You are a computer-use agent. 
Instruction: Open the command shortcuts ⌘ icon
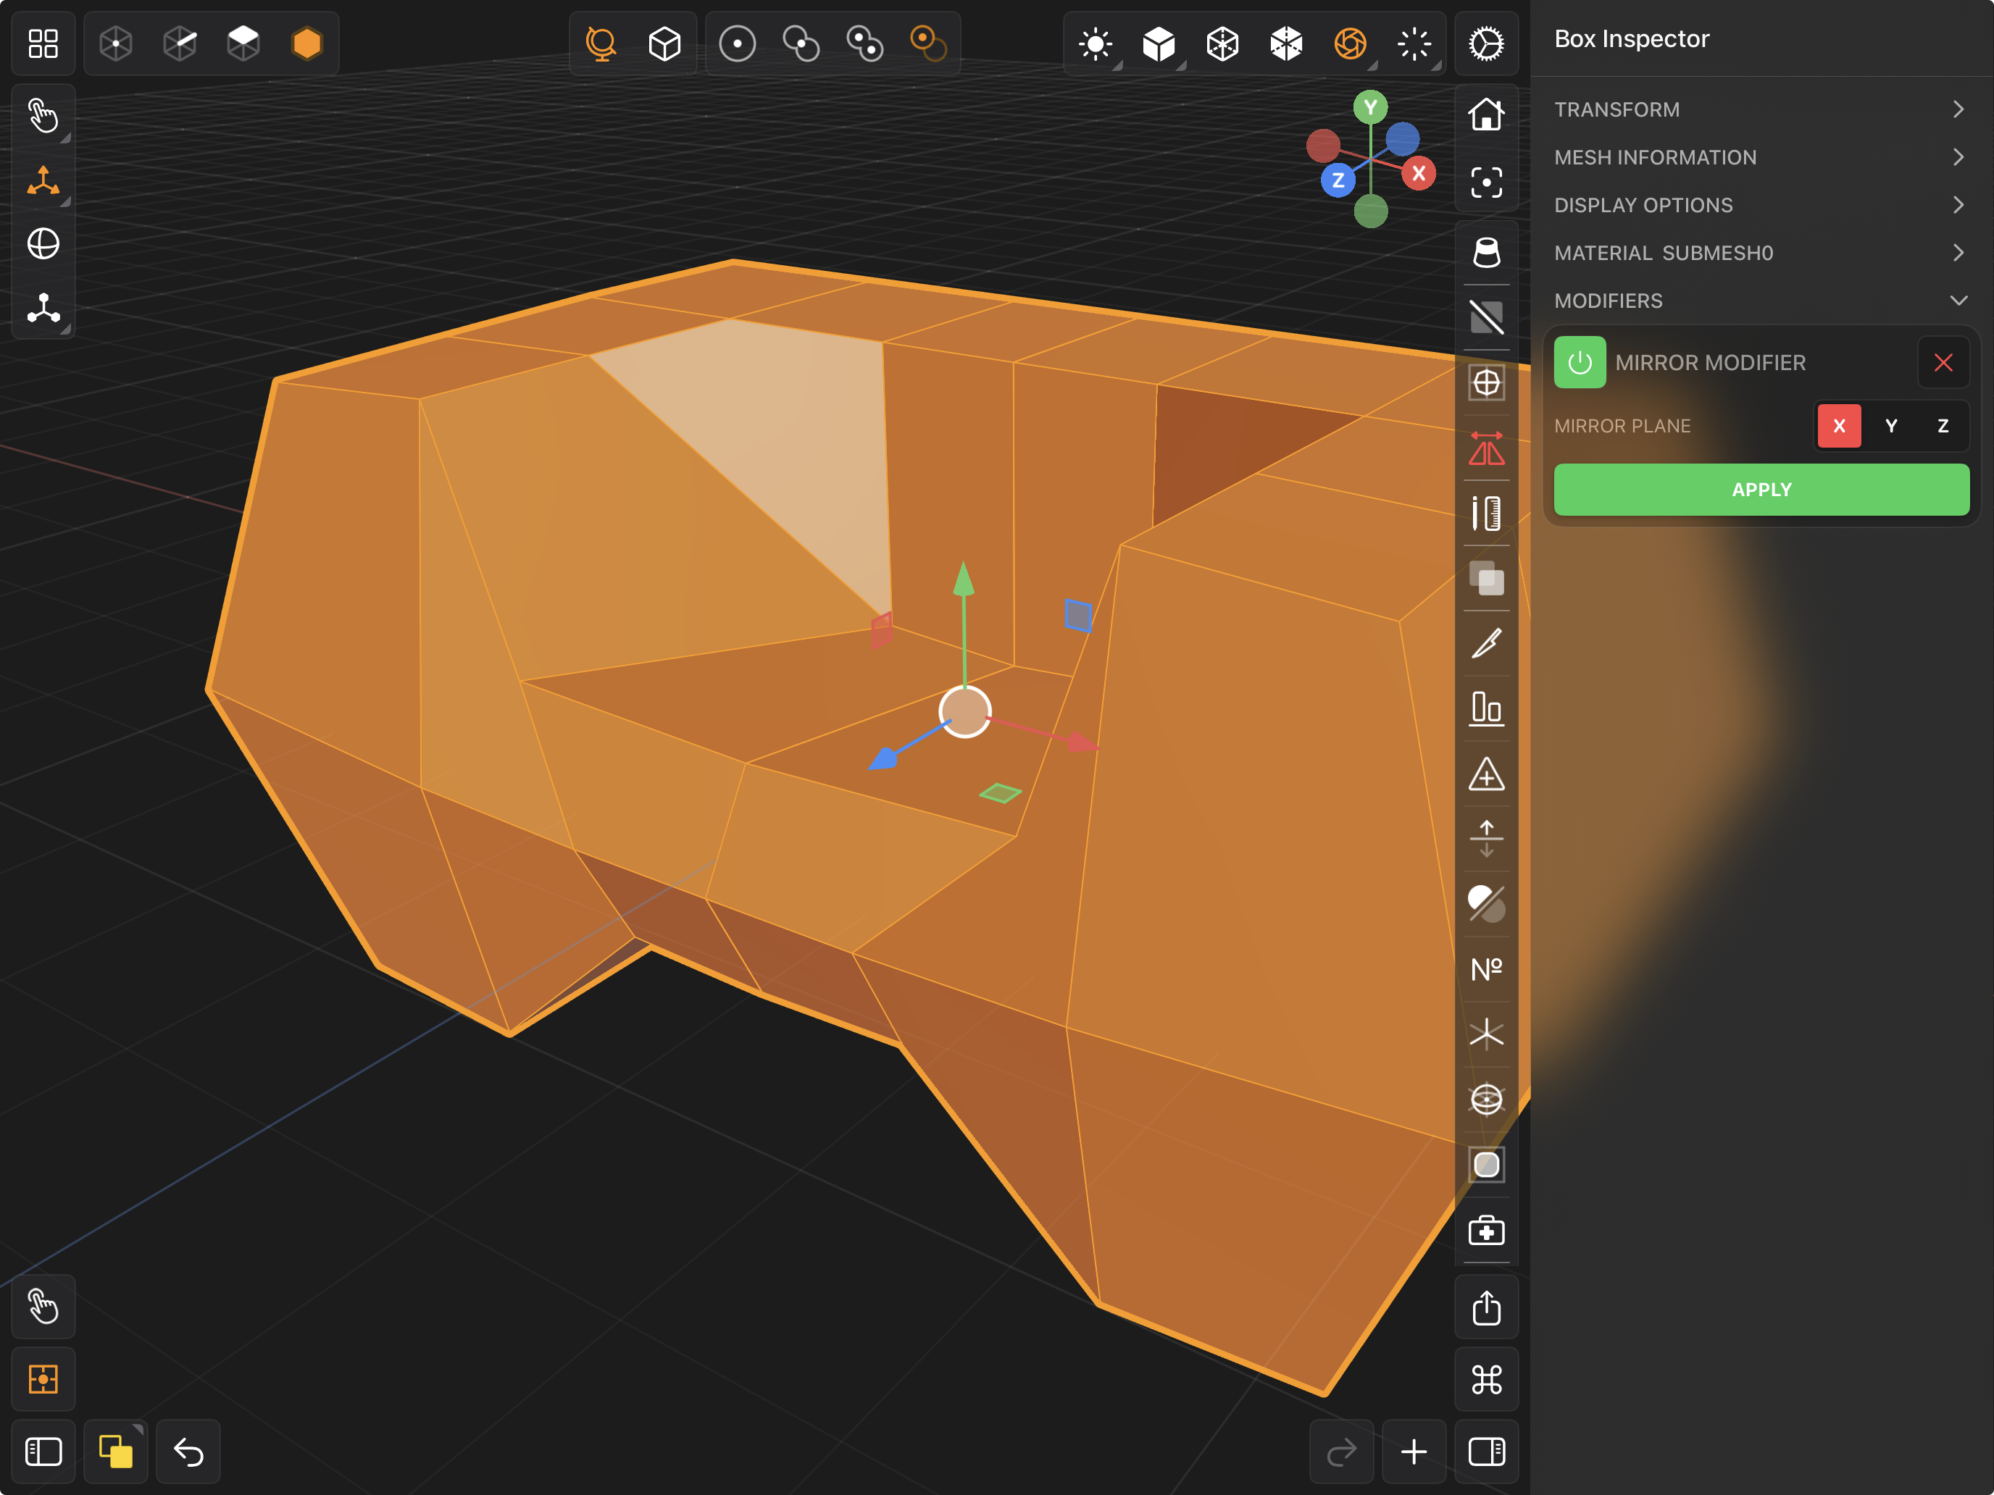click(x=1487, y=1380)
